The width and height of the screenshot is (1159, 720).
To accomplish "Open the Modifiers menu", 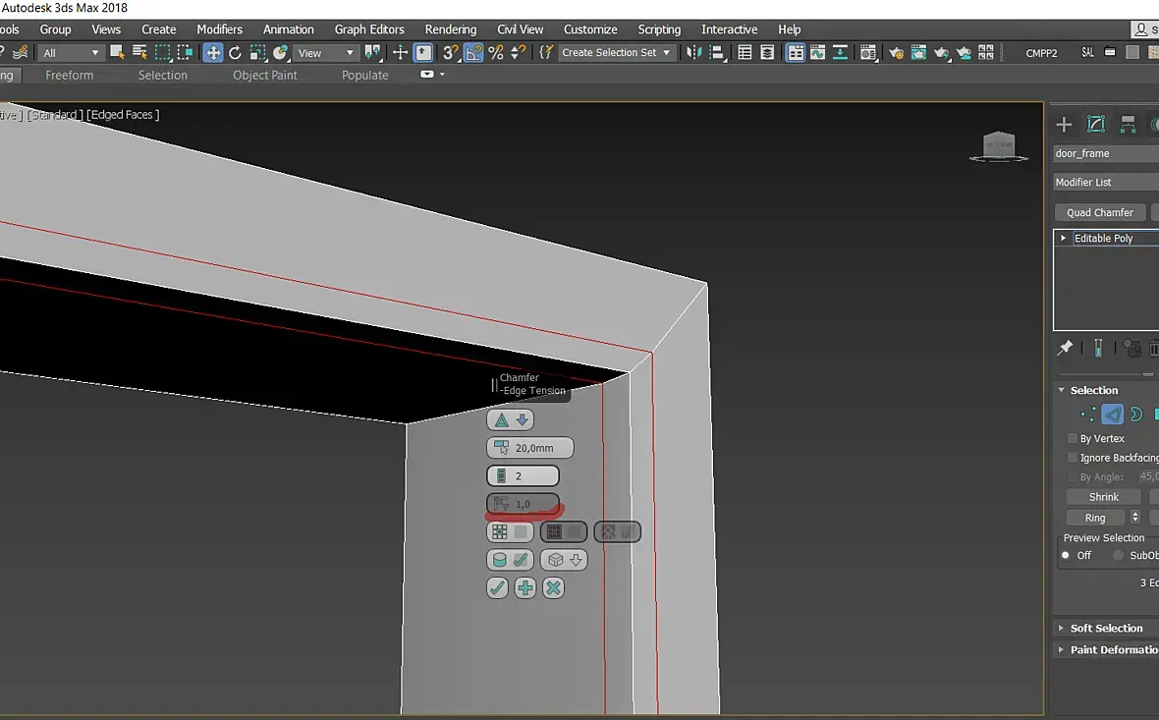I will [220, 29].
